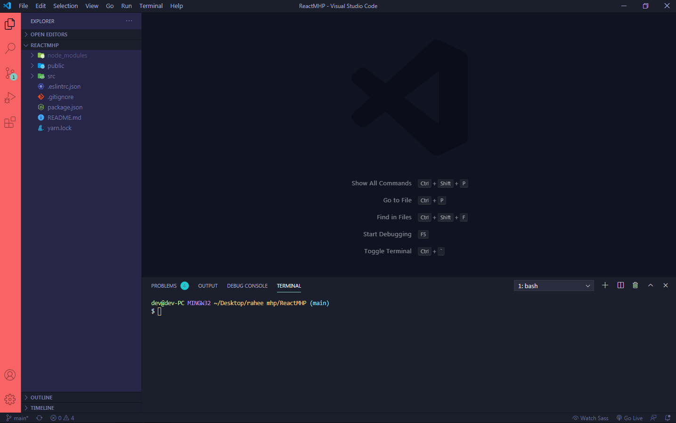Expand the src folder
The image size is (676, 423).
tap(81, 76)
